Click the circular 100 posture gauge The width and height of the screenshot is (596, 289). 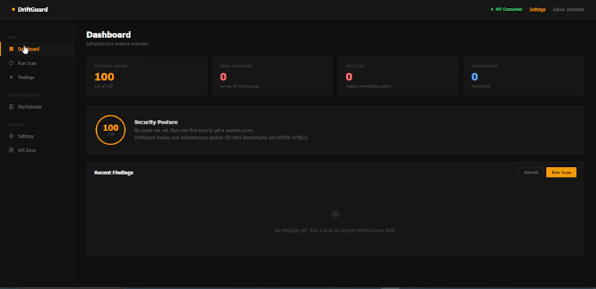[110, 130]
